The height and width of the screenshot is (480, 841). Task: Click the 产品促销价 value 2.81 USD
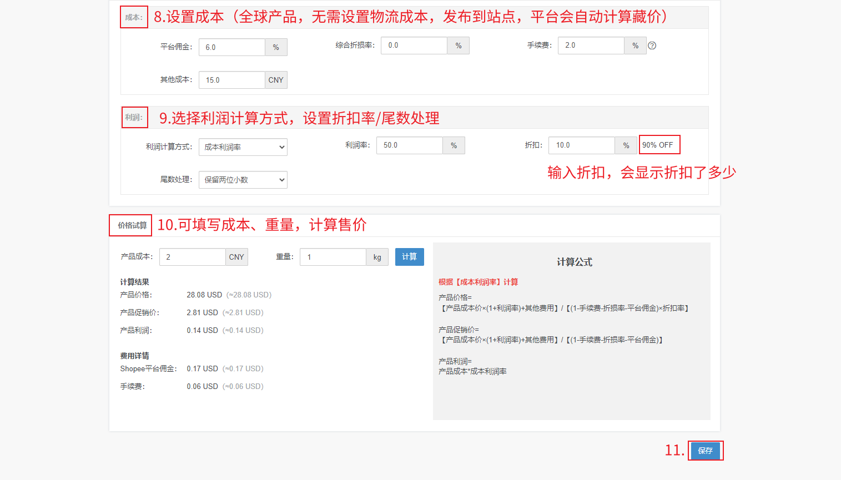tap(202, 312)
